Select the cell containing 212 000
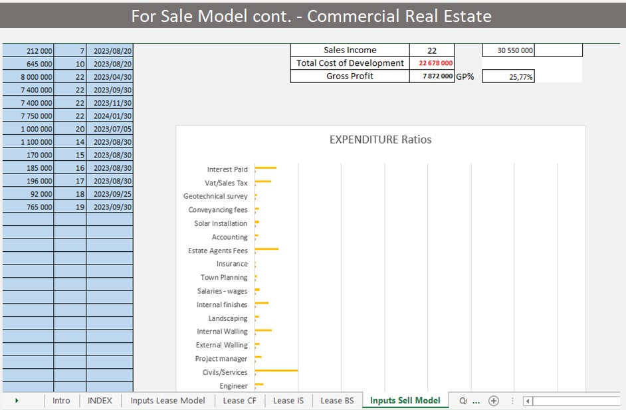This screenshot has height=410, width=626. 28,51
